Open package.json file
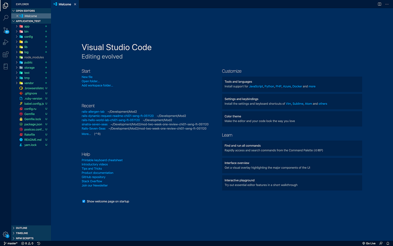The width and height of the screenshot is (393, 246). click(x=31, y=124)
